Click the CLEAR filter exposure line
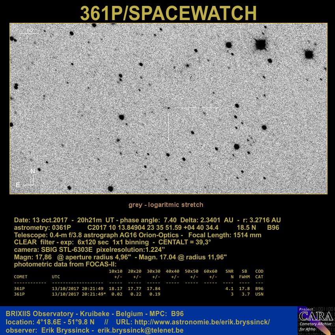Viewport: 335px width, 335px height. coord(112,242)
